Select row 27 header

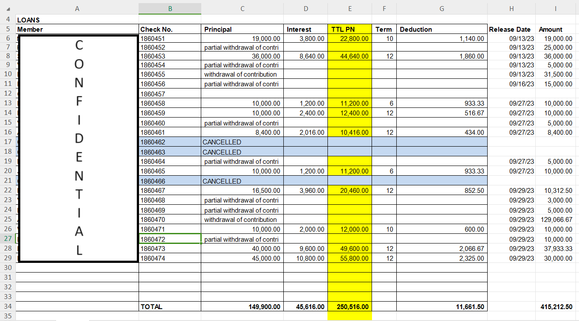click(8, 239)
